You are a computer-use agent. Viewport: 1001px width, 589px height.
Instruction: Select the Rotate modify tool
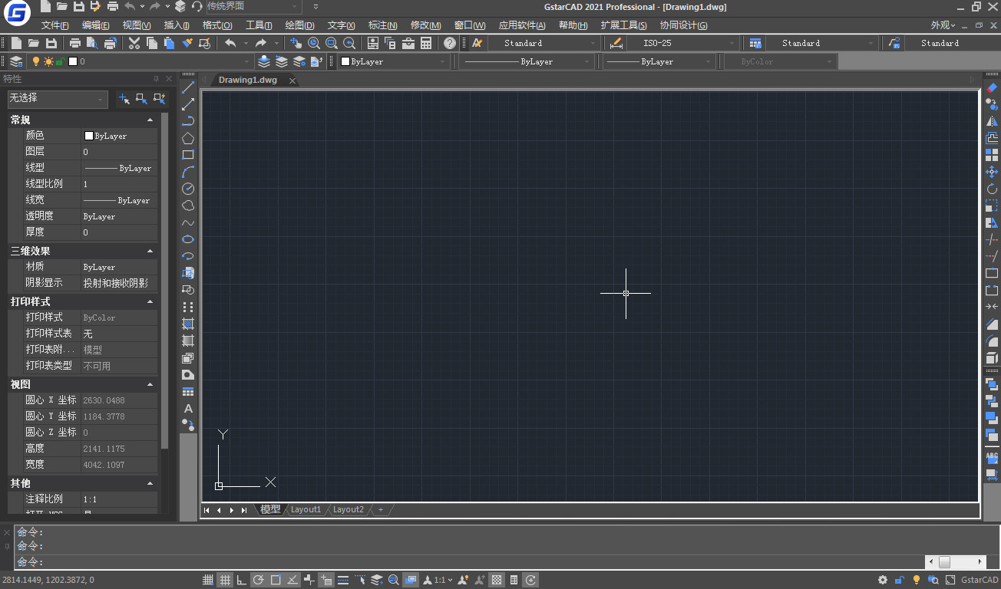coord(992,189)
